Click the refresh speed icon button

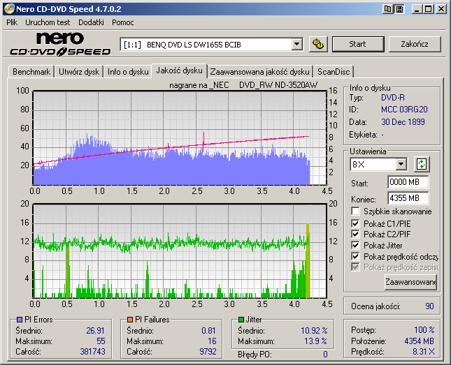pos(422,164)
